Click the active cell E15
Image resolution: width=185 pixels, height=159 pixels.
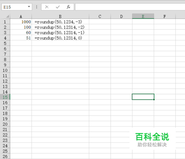coord(143,97)
